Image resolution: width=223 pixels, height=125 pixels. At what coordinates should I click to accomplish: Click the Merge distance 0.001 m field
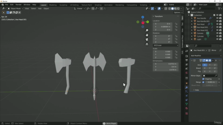212,82
